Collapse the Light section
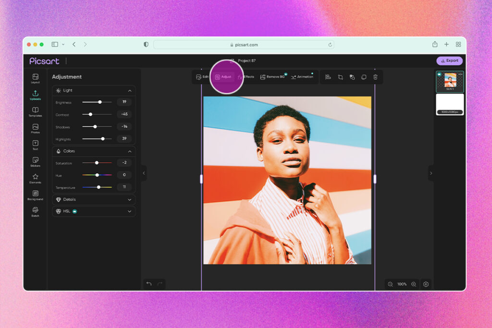The height and width of the screenshot is (328, 492). 129,90
